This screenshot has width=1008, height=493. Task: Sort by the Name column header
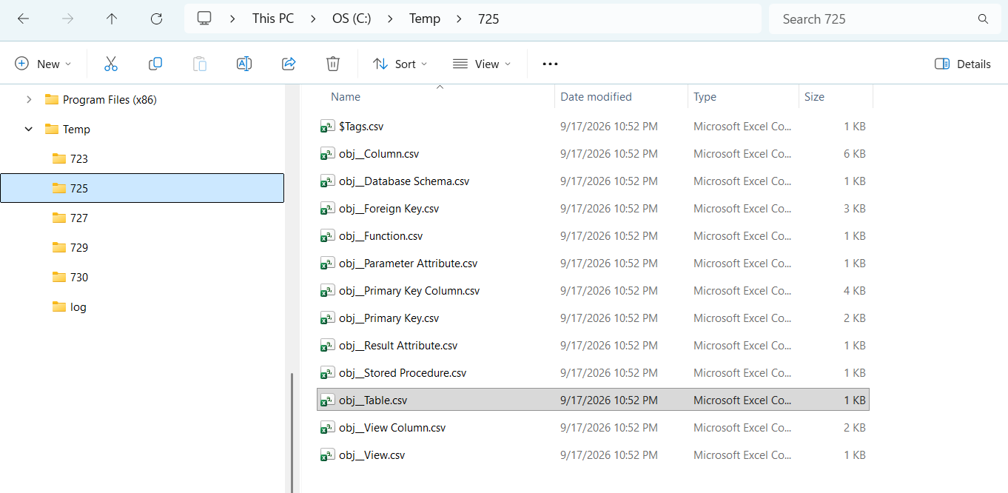point(346,97)
